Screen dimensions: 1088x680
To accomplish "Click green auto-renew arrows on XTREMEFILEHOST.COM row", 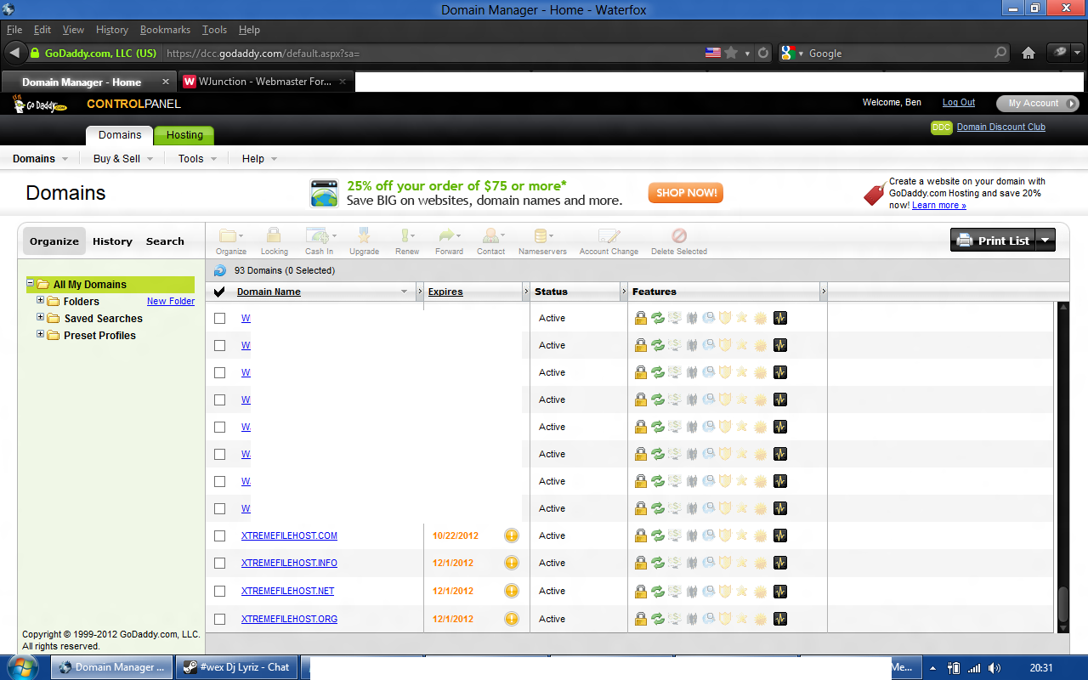I will click(658, 535).
